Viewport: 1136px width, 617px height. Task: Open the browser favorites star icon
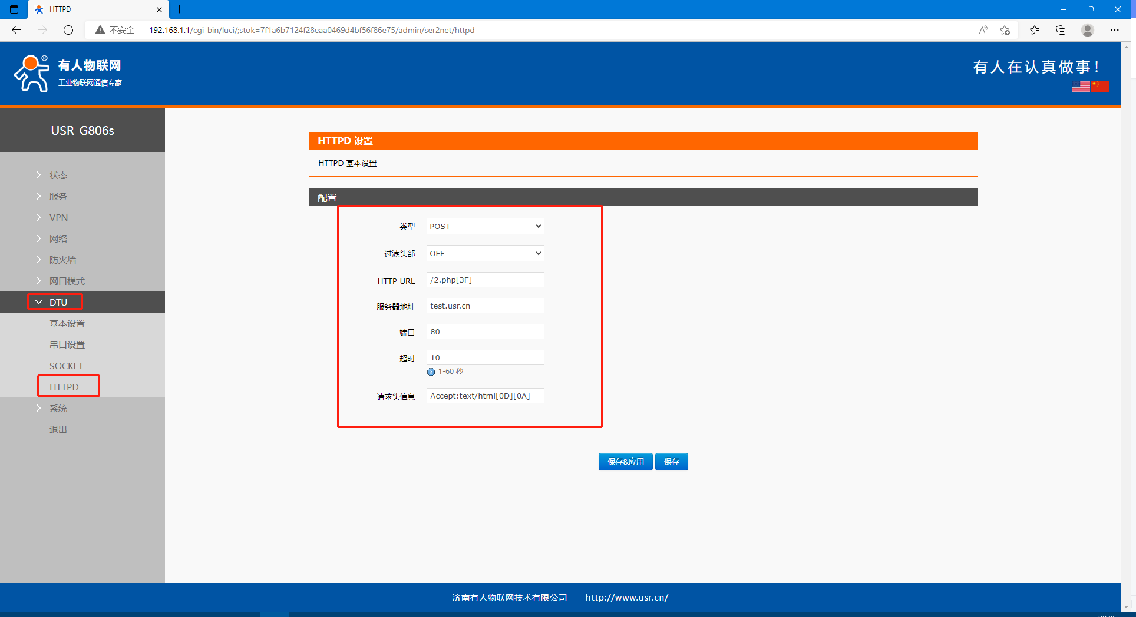tap(1034, 30)
